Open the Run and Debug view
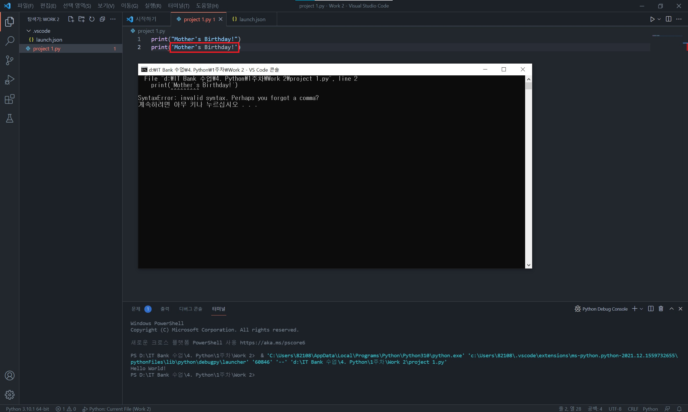Viewport: 688px width, 412px height. click(x=9, y=80)
